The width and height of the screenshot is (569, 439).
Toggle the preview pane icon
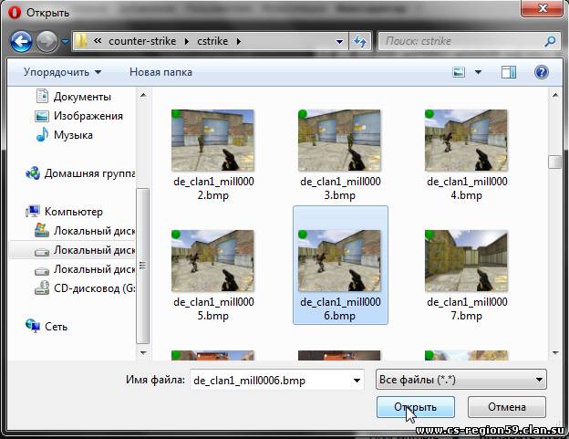pos(509,72)
